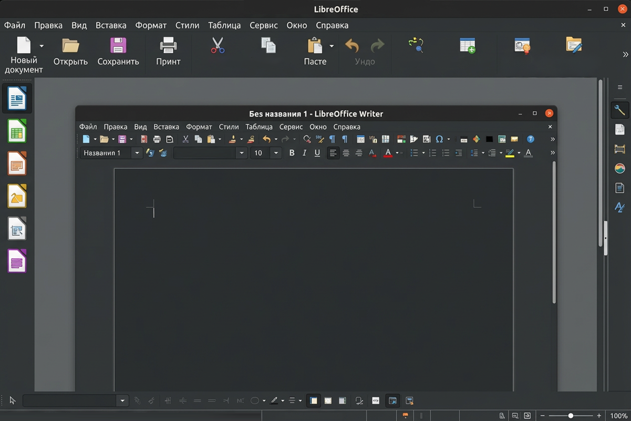
Task: Click the Принт button
Action: [x=168, y=52]
